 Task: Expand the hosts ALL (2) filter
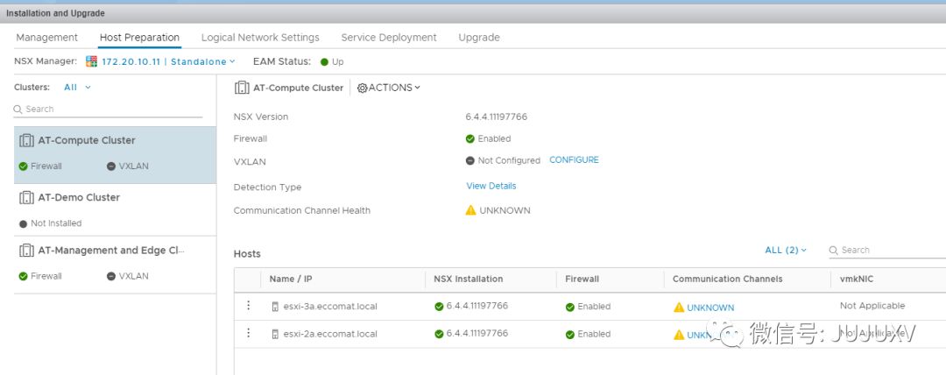point(786,251)
